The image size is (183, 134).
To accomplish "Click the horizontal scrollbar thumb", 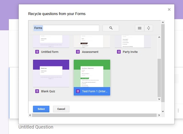I will [94, 115].
